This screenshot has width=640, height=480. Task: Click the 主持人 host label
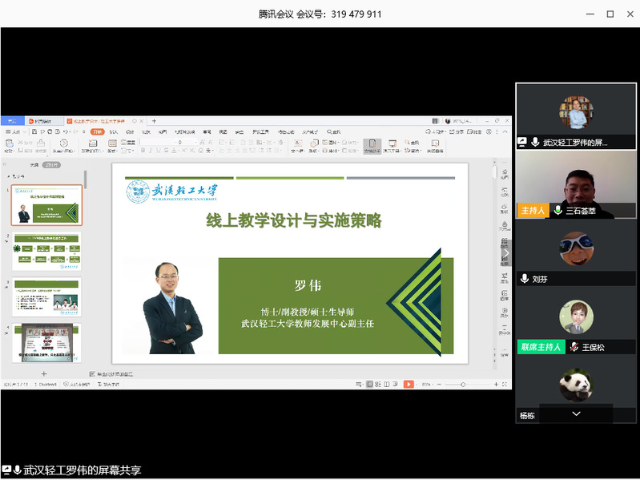[533, 211]
